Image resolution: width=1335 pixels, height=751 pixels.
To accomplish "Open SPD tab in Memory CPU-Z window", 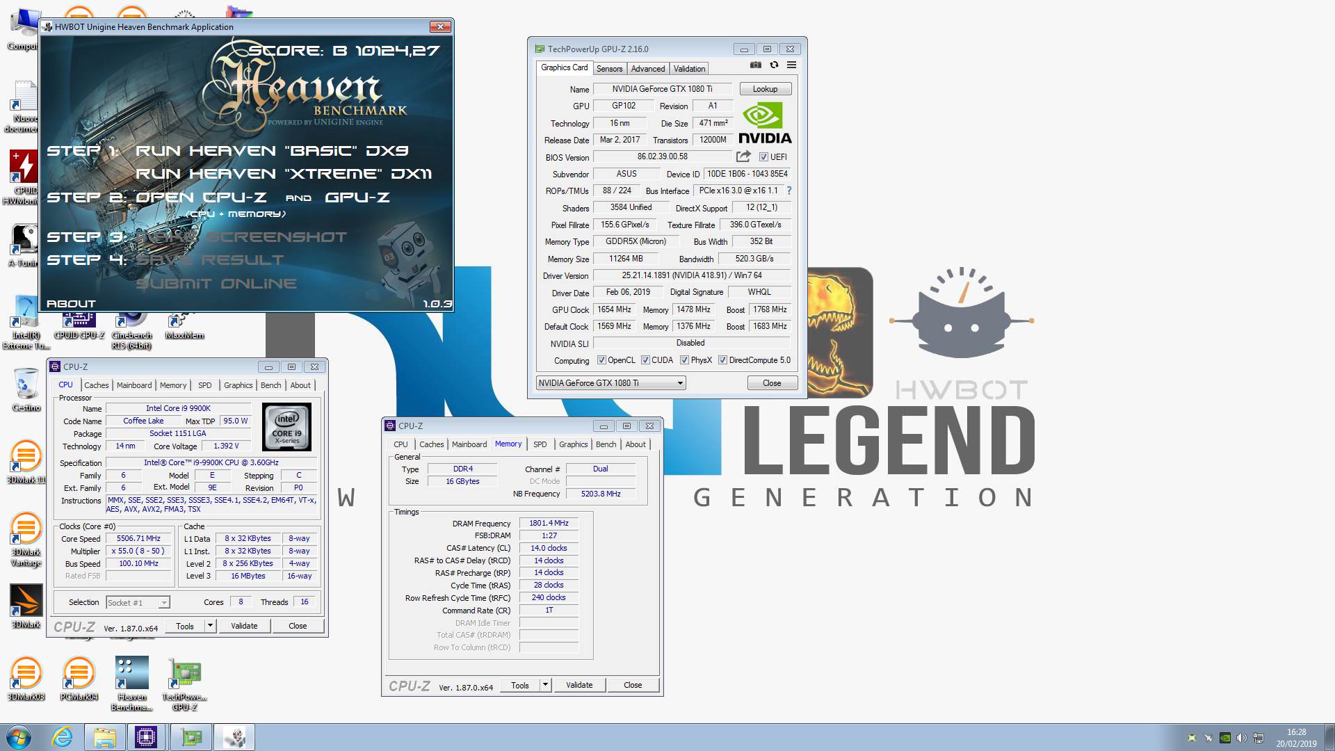I will pos(540,444).
